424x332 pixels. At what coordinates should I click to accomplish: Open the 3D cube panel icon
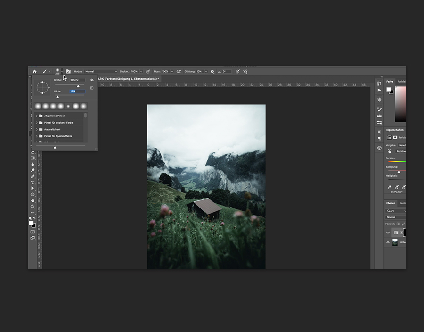click(379, 148)
